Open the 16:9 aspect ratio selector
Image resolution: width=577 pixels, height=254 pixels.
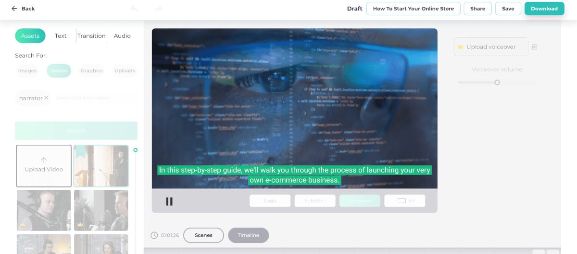click(x=404, y=201)
